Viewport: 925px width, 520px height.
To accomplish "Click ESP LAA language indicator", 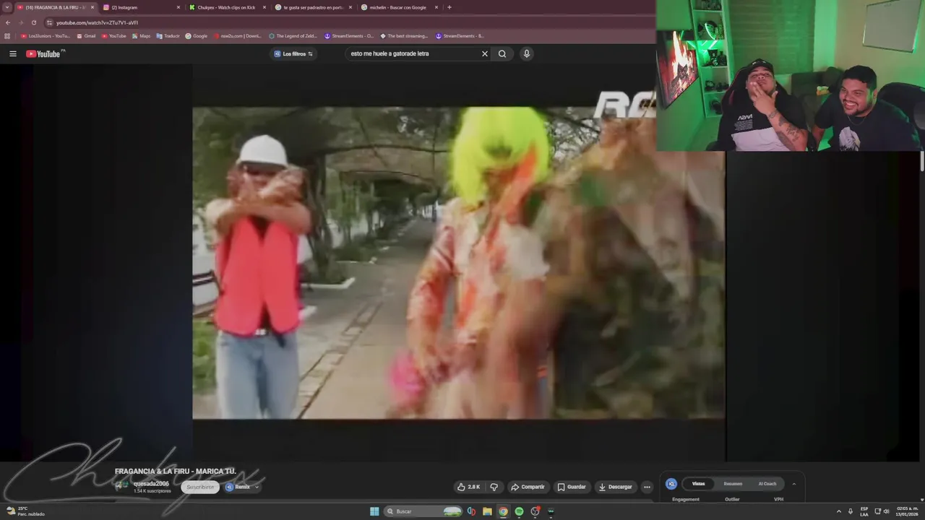I will pyautogui.click(x=864, y=511).
